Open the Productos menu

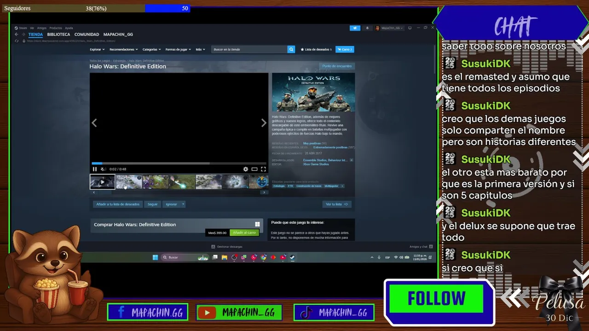56,28
